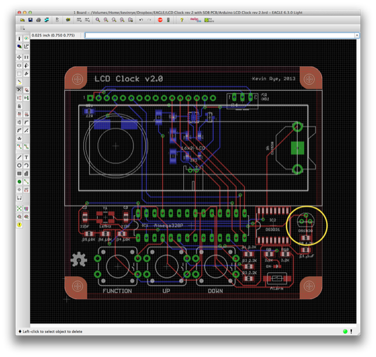The image size is (376, 357).
Task: Select the Group selection tool
Action: [19, 73]
